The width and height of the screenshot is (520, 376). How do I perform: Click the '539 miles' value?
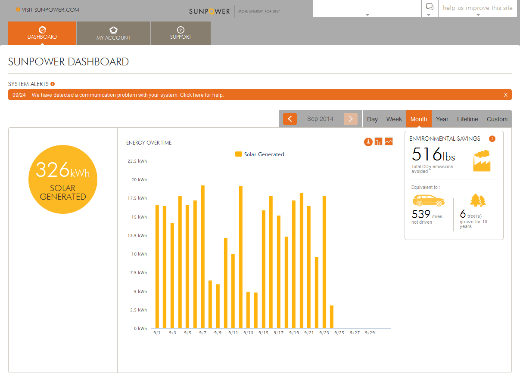point(427,214)
